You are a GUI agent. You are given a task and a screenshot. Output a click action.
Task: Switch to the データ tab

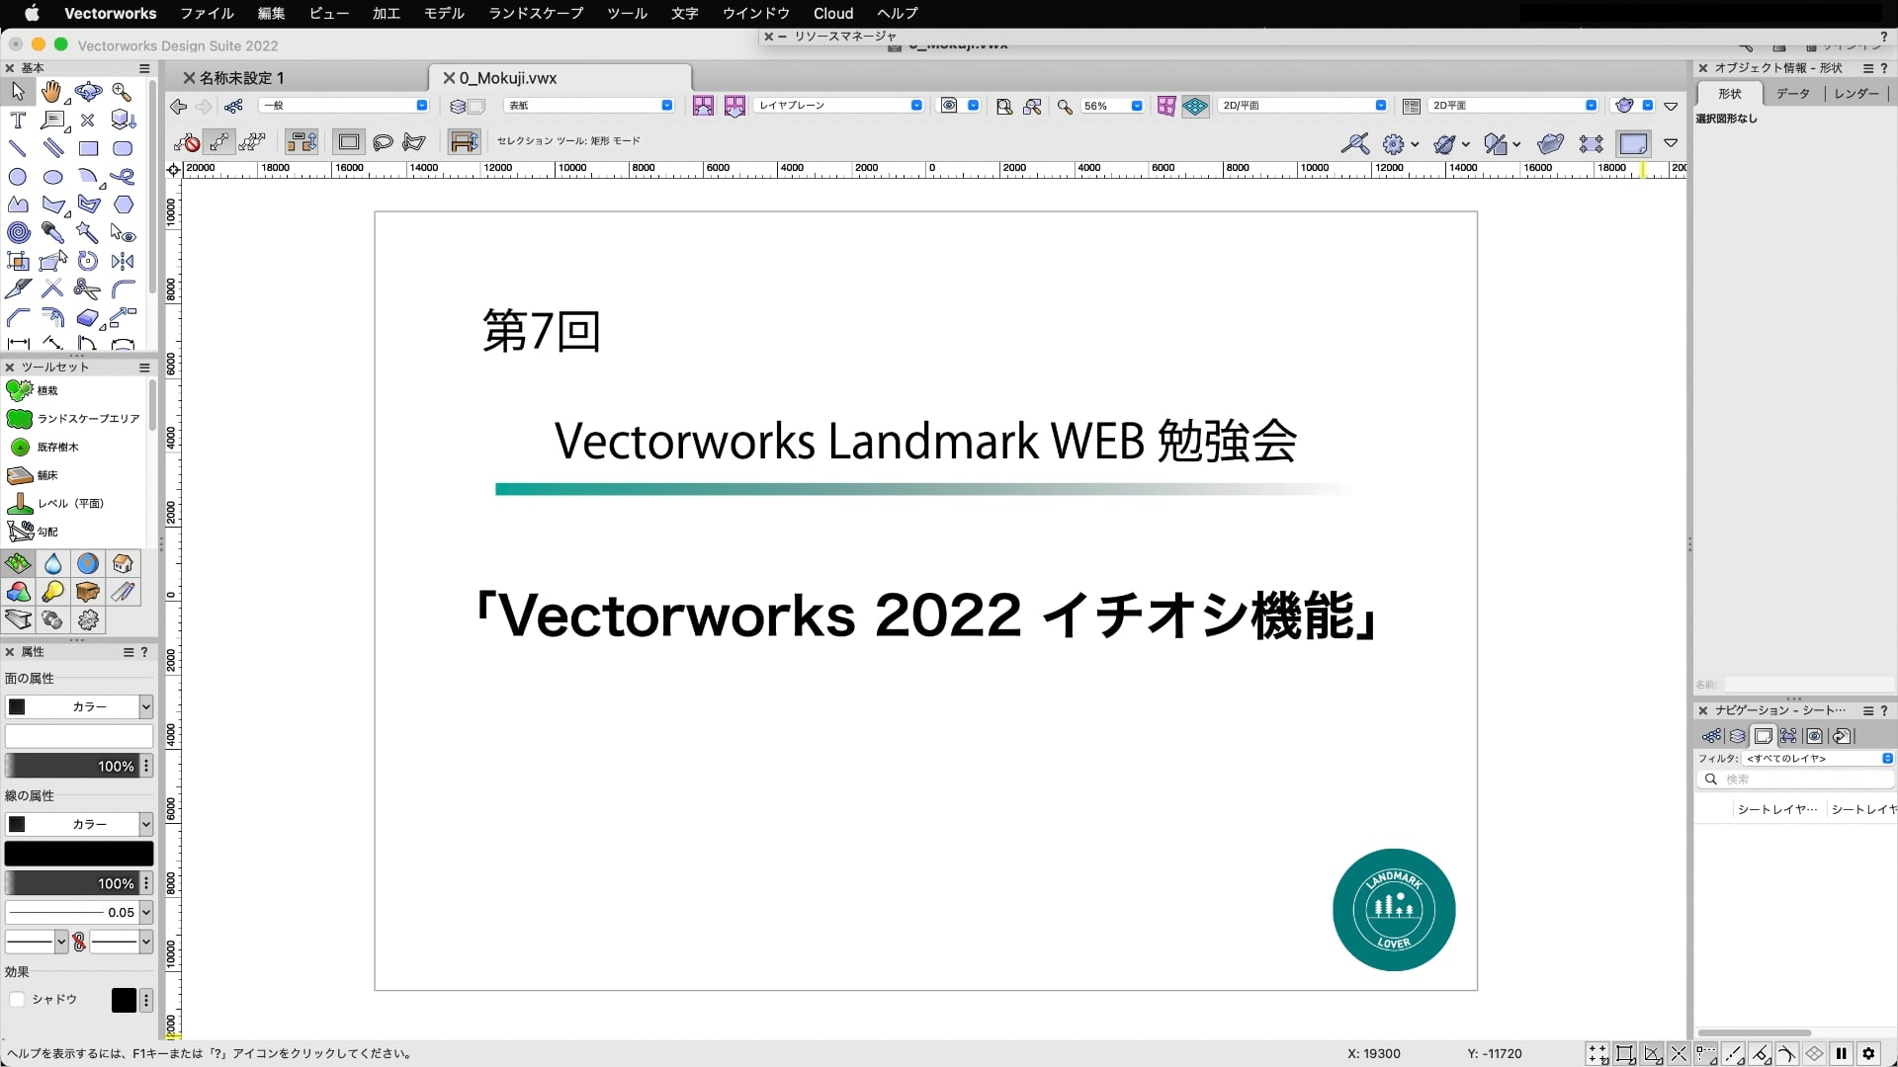tap(1792, 93)
